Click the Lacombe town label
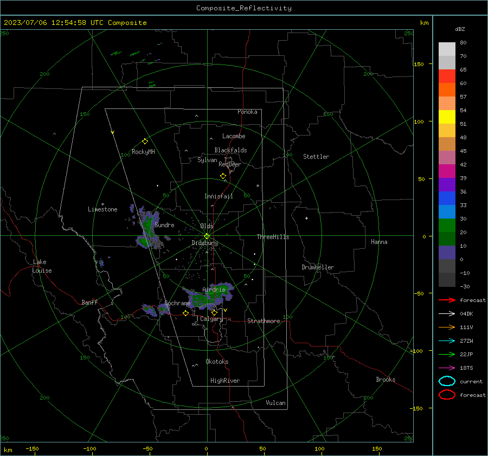The width and height of the screenshot is (488, 456). (234, 136)
